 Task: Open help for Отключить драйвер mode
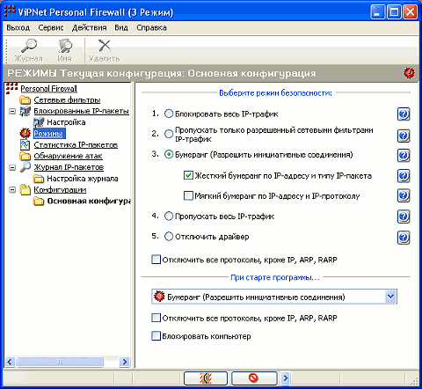pos(404,238)
